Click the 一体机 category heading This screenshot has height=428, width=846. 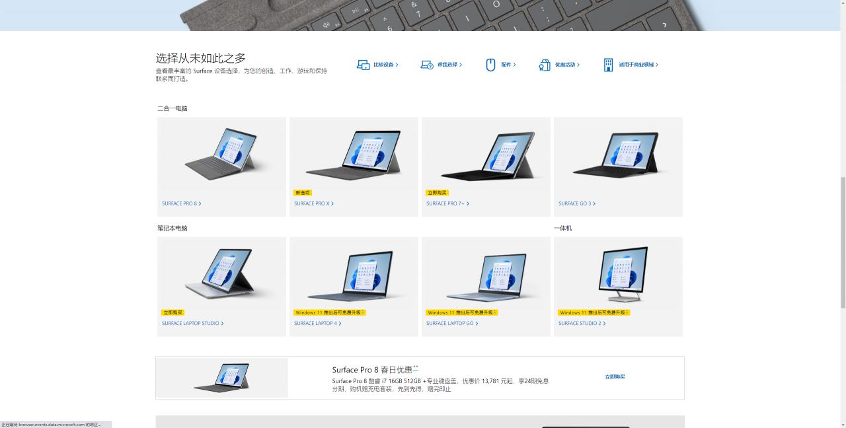(x=563, y=229)
